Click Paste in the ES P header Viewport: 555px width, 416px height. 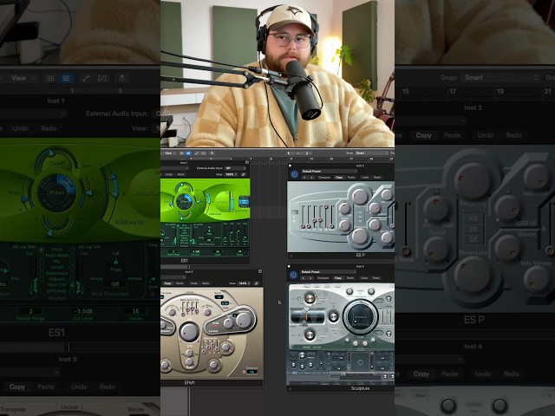pos(351,177)
